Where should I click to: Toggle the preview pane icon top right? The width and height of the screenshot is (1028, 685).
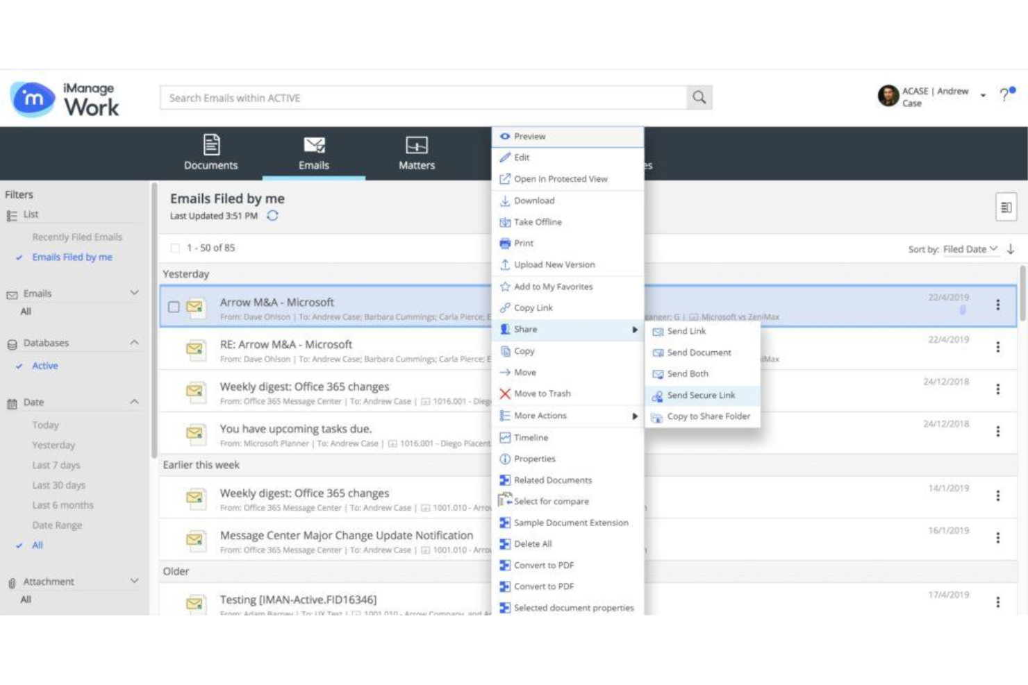click(1006, 208)
